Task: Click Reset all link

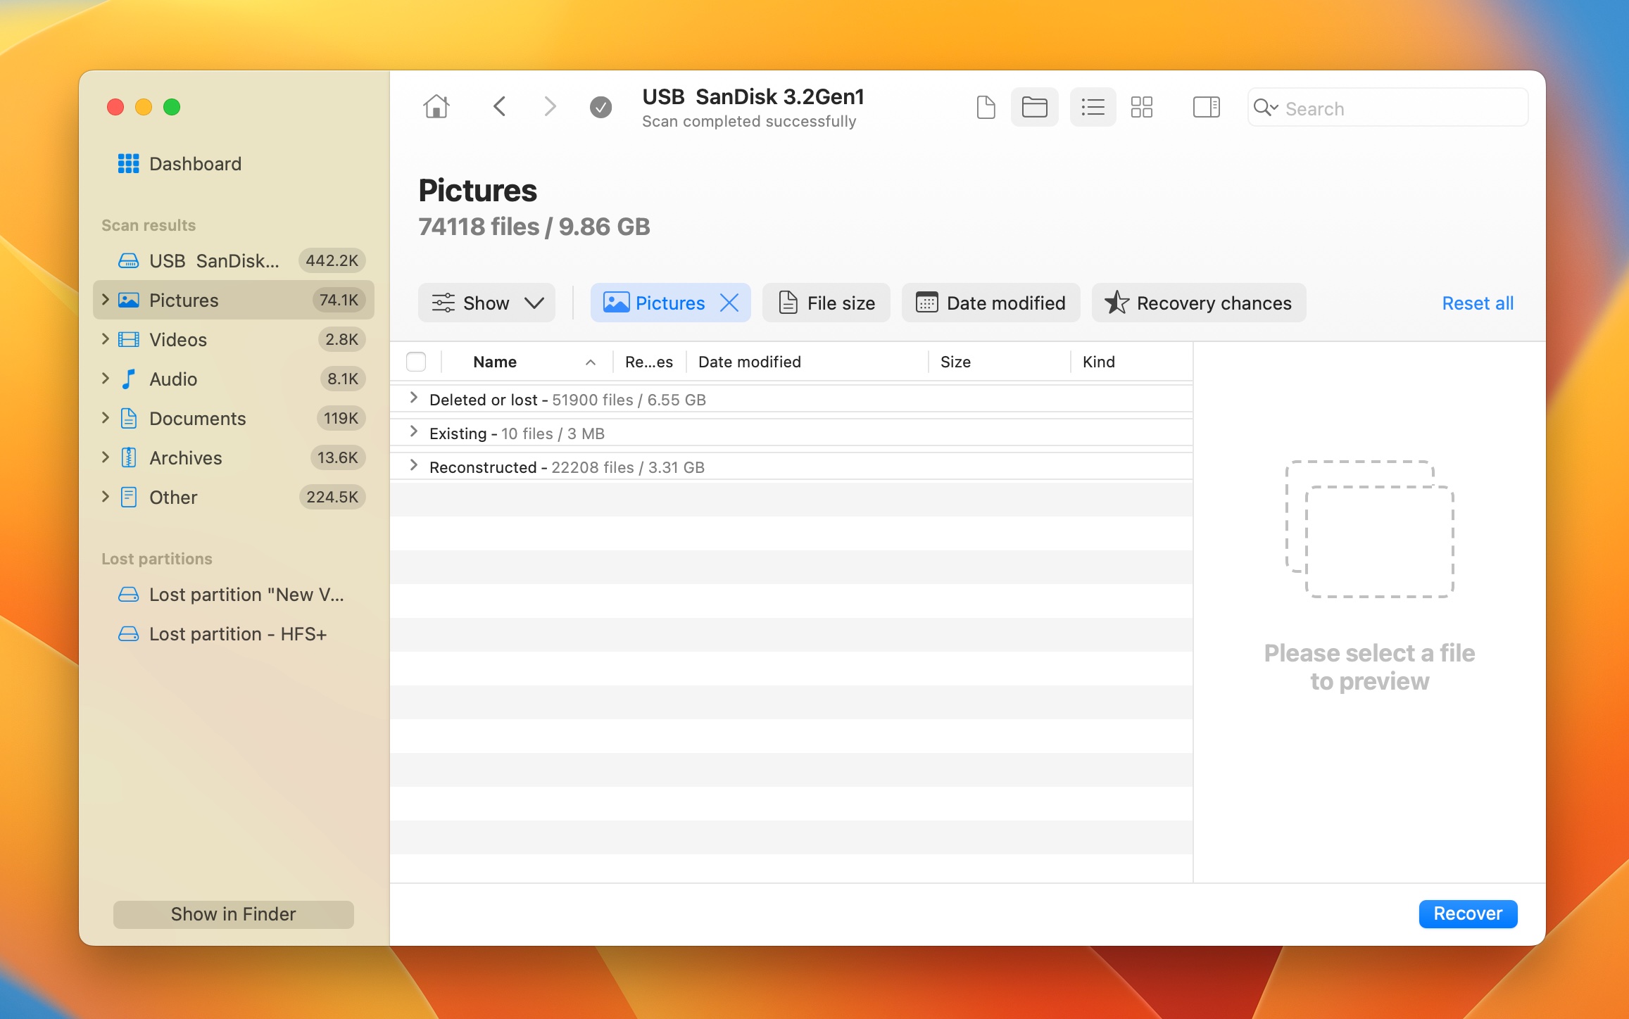Action: pos(1478,303)
